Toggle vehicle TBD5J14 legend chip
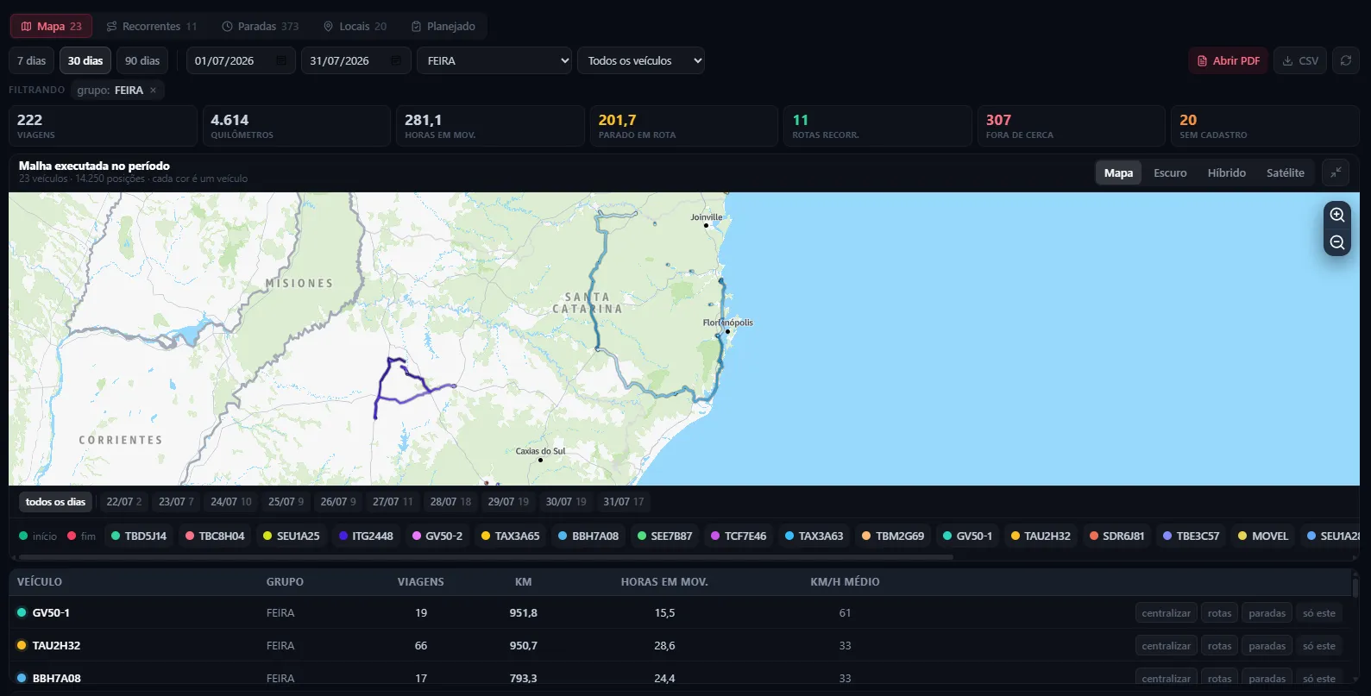The width and height of the screenshot is (1371, 696). (x=139, y=536)
